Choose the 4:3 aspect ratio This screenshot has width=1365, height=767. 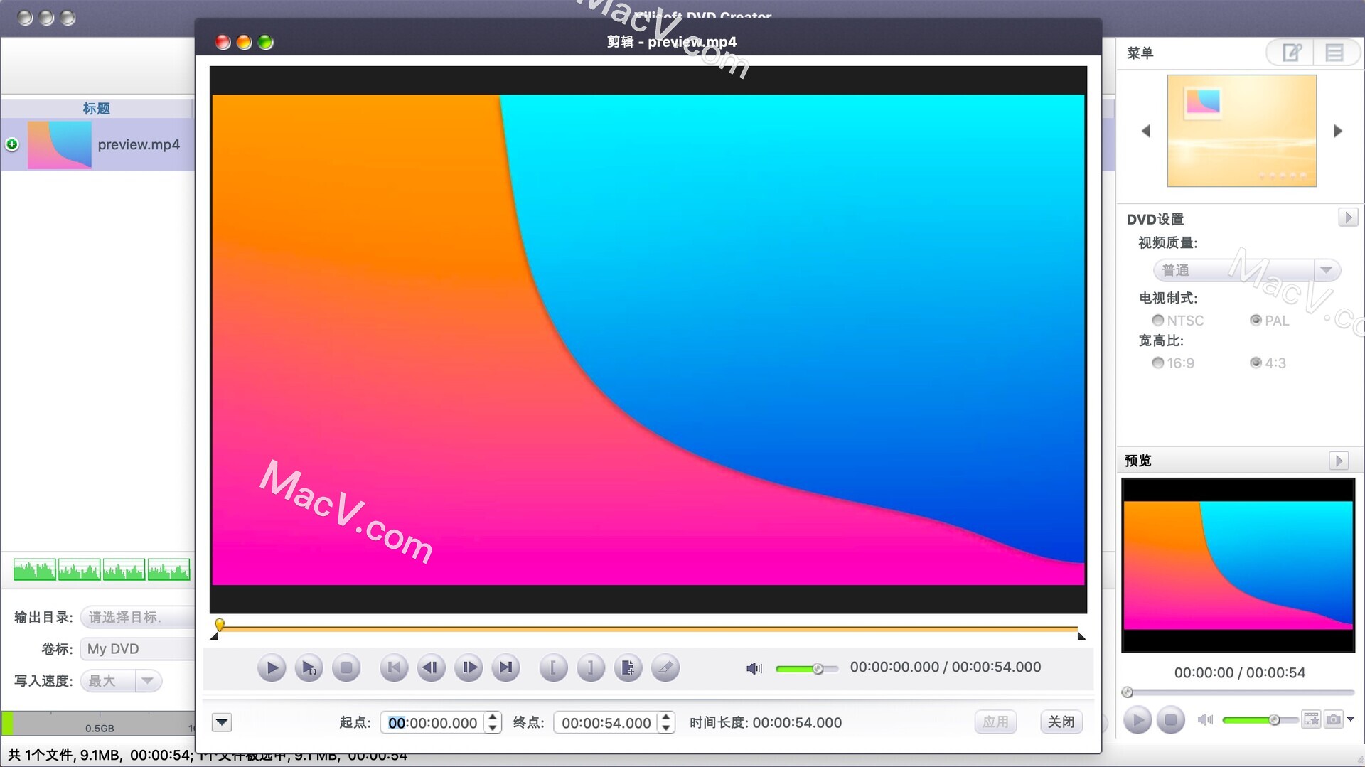[x=1256, y=363]
